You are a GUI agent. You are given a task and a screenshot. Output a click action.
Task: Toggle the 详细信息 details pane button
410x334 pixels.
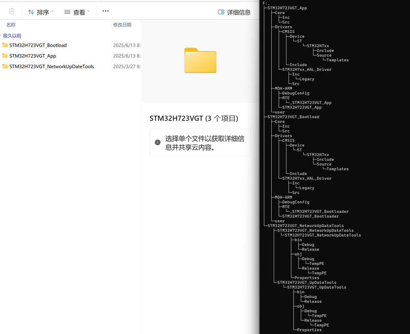234,12
